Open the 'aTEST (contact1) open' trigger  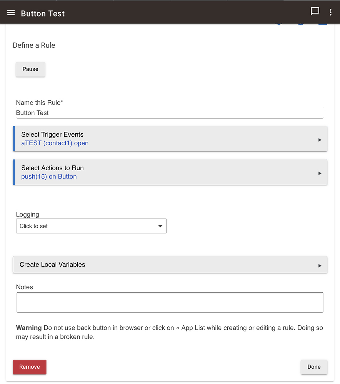(x=55, y=143)
